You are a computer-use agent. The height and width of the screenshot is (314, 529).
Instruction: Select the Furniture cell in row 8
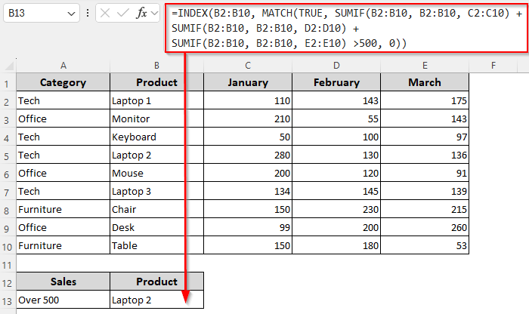(x=63, y=210)
